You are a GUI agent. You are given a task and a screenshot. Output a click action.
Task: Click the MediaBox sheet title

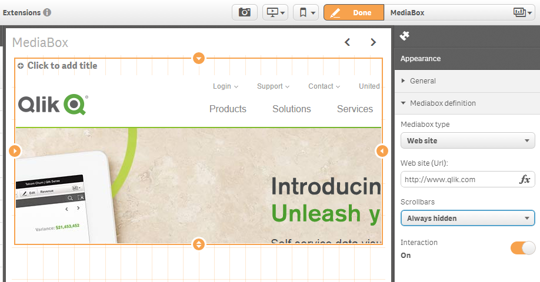tap(40, 43)
